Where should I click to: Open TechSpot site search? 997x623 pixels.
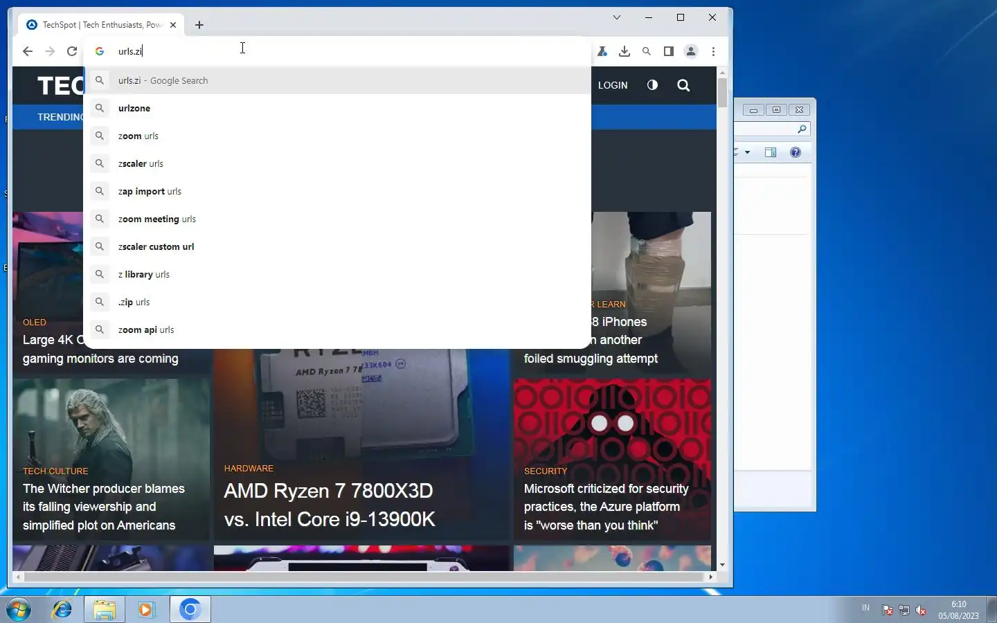click(x=683, y=85)
